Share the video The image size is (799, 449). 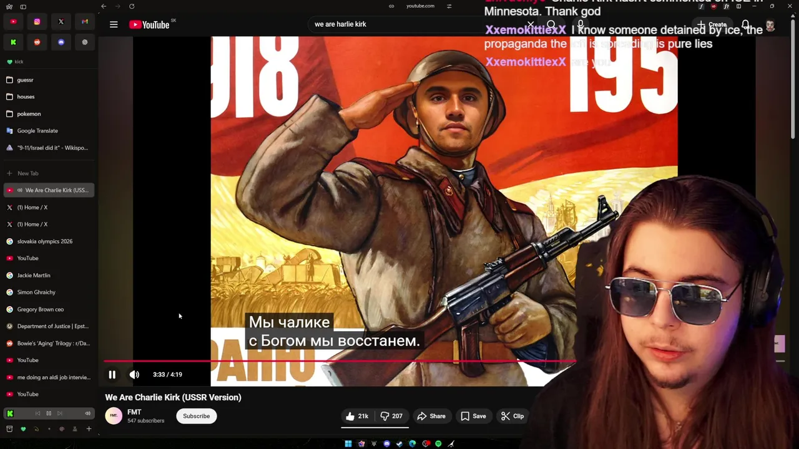431,416
